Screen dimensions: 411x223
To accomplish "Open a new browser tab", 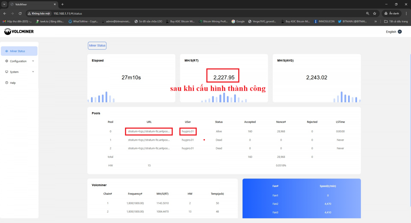I will [x=62, y=4].
